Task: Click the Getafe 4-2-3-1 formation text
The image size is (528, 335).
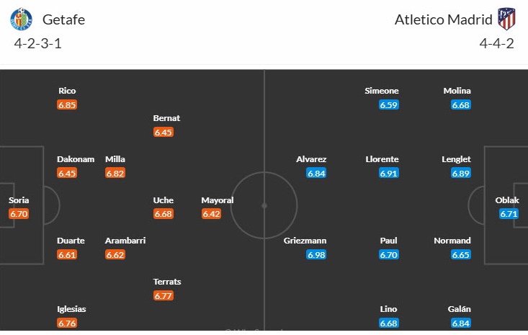Action: pyautogui.click(x=37, y=44)
